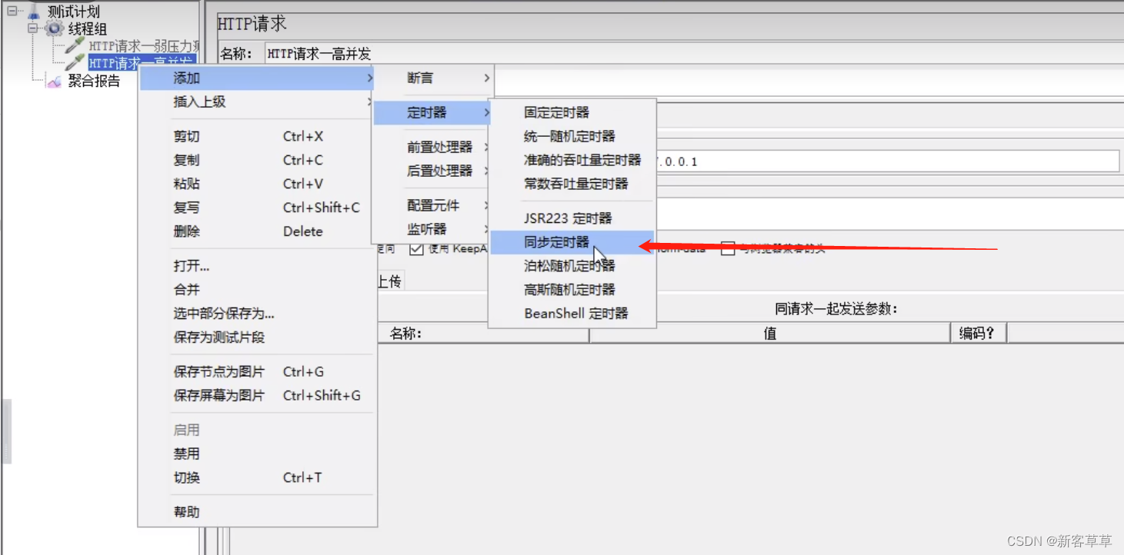Screen dimensions: 1124x555
Task: Expand the 后置处理器 submenu
Action: [x=433, y=171]
